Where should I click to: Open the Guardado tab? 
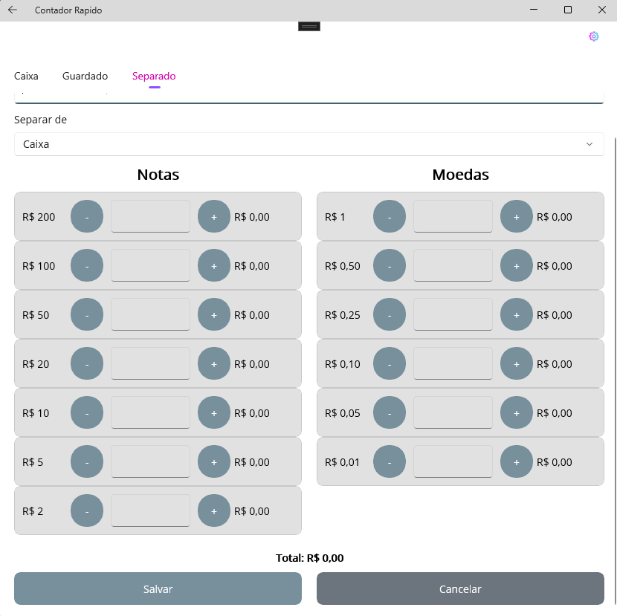[x=85, y=76]
